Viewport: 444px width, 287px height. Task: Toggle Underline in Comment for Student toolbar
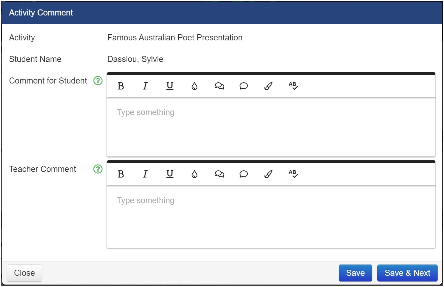pos(170,86)
